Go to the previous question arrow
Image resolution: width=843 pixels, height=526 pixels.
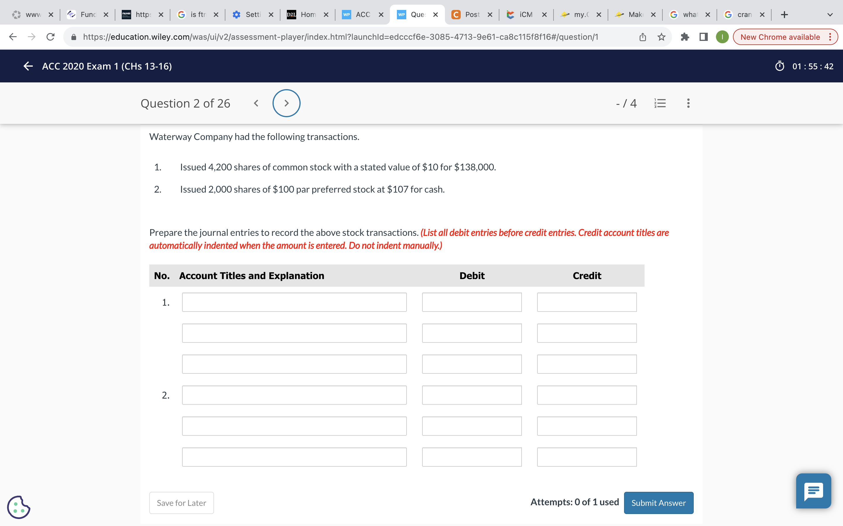point(256,103)
